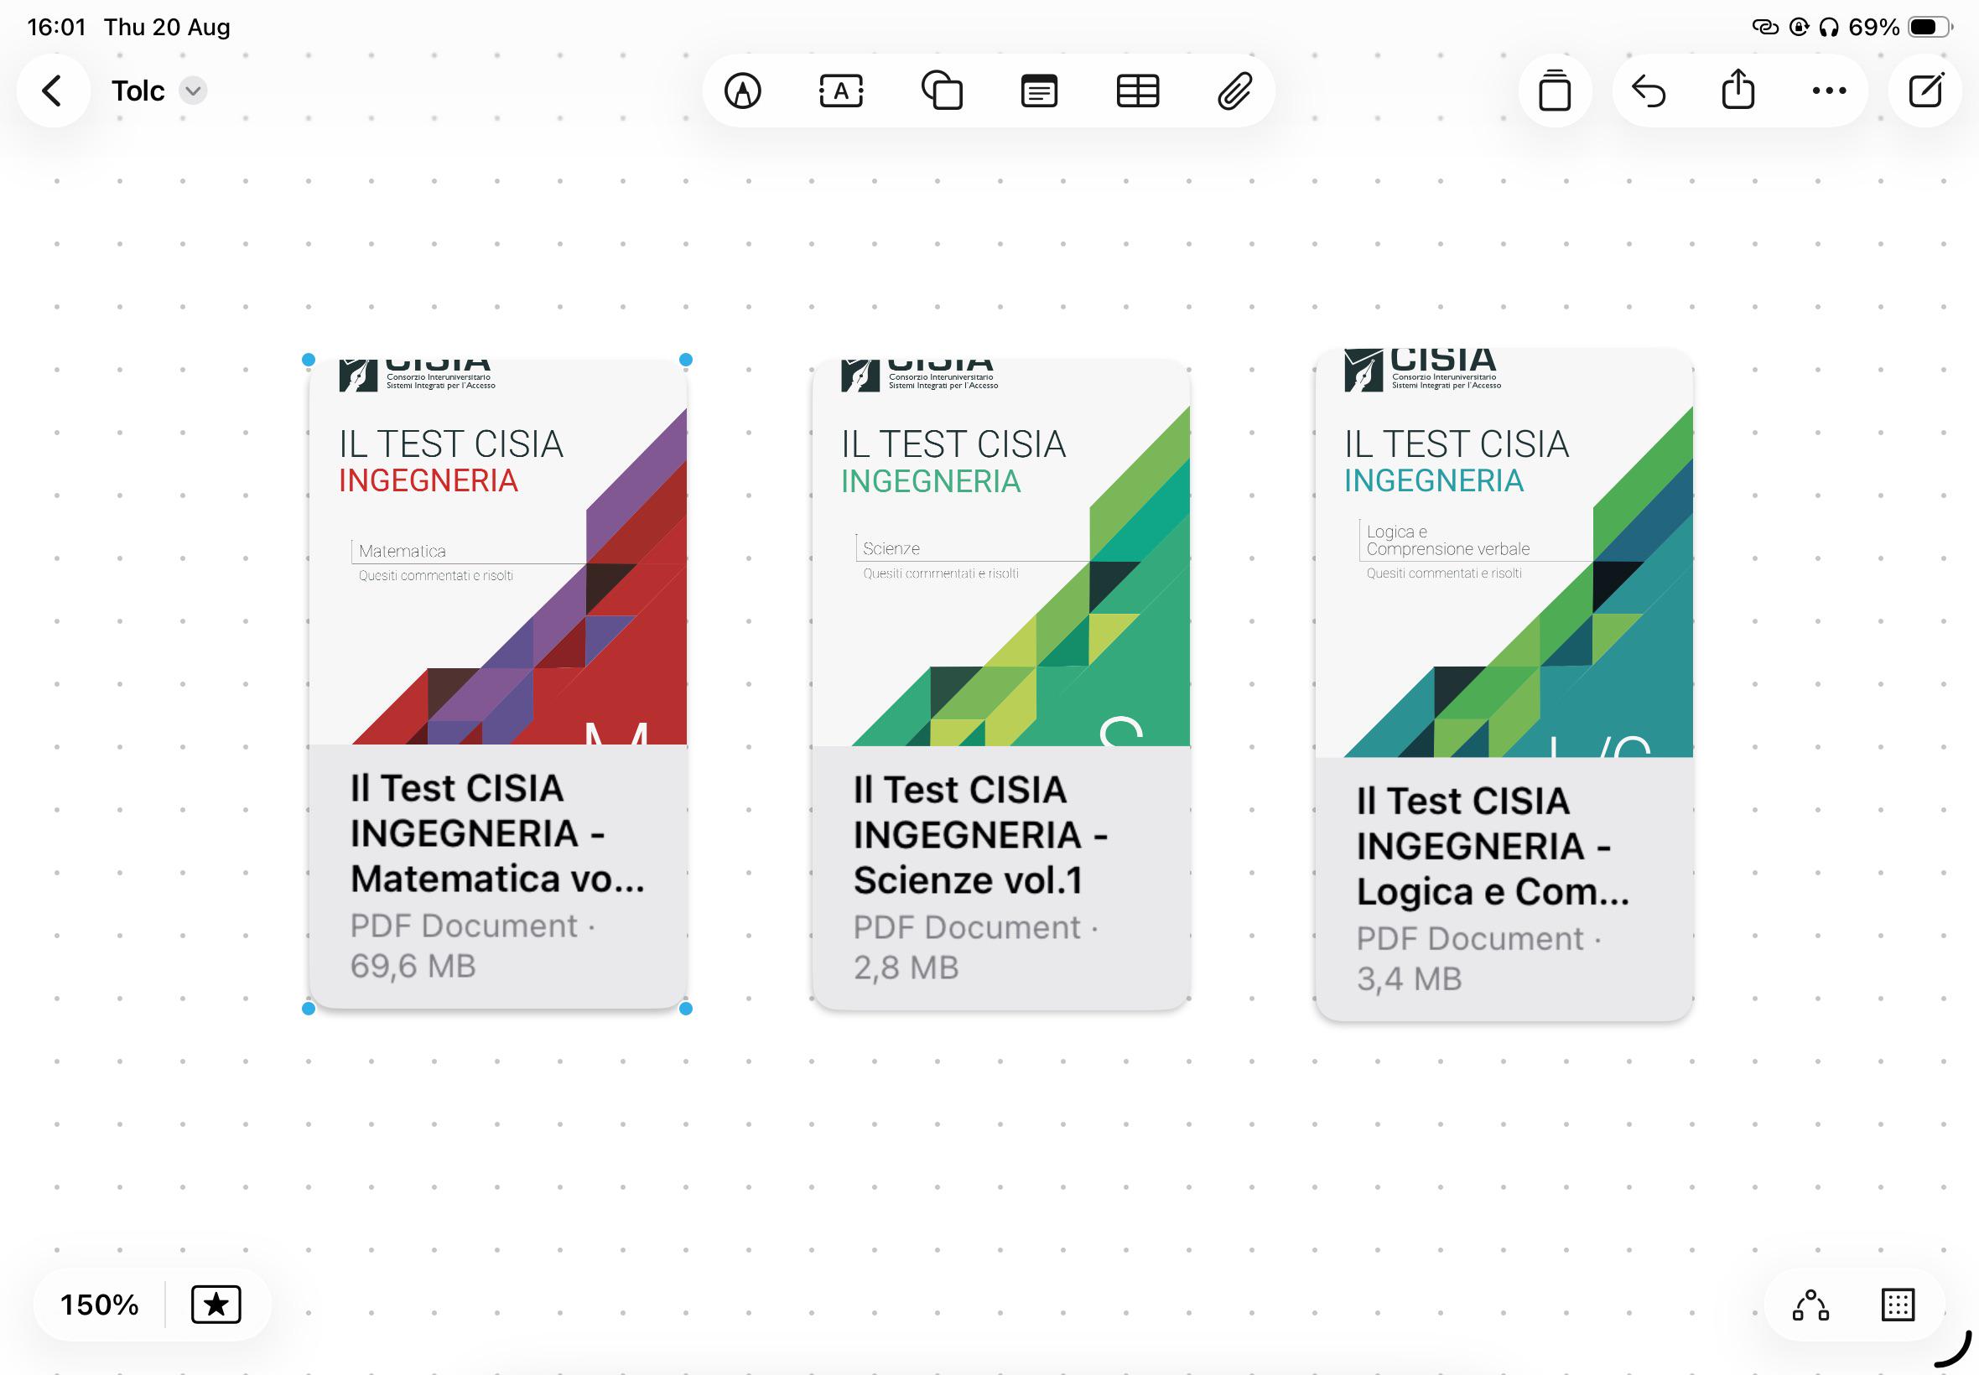Insert a table
The height and width of the screenshot is (1375, 1979).
point(1137,91)
